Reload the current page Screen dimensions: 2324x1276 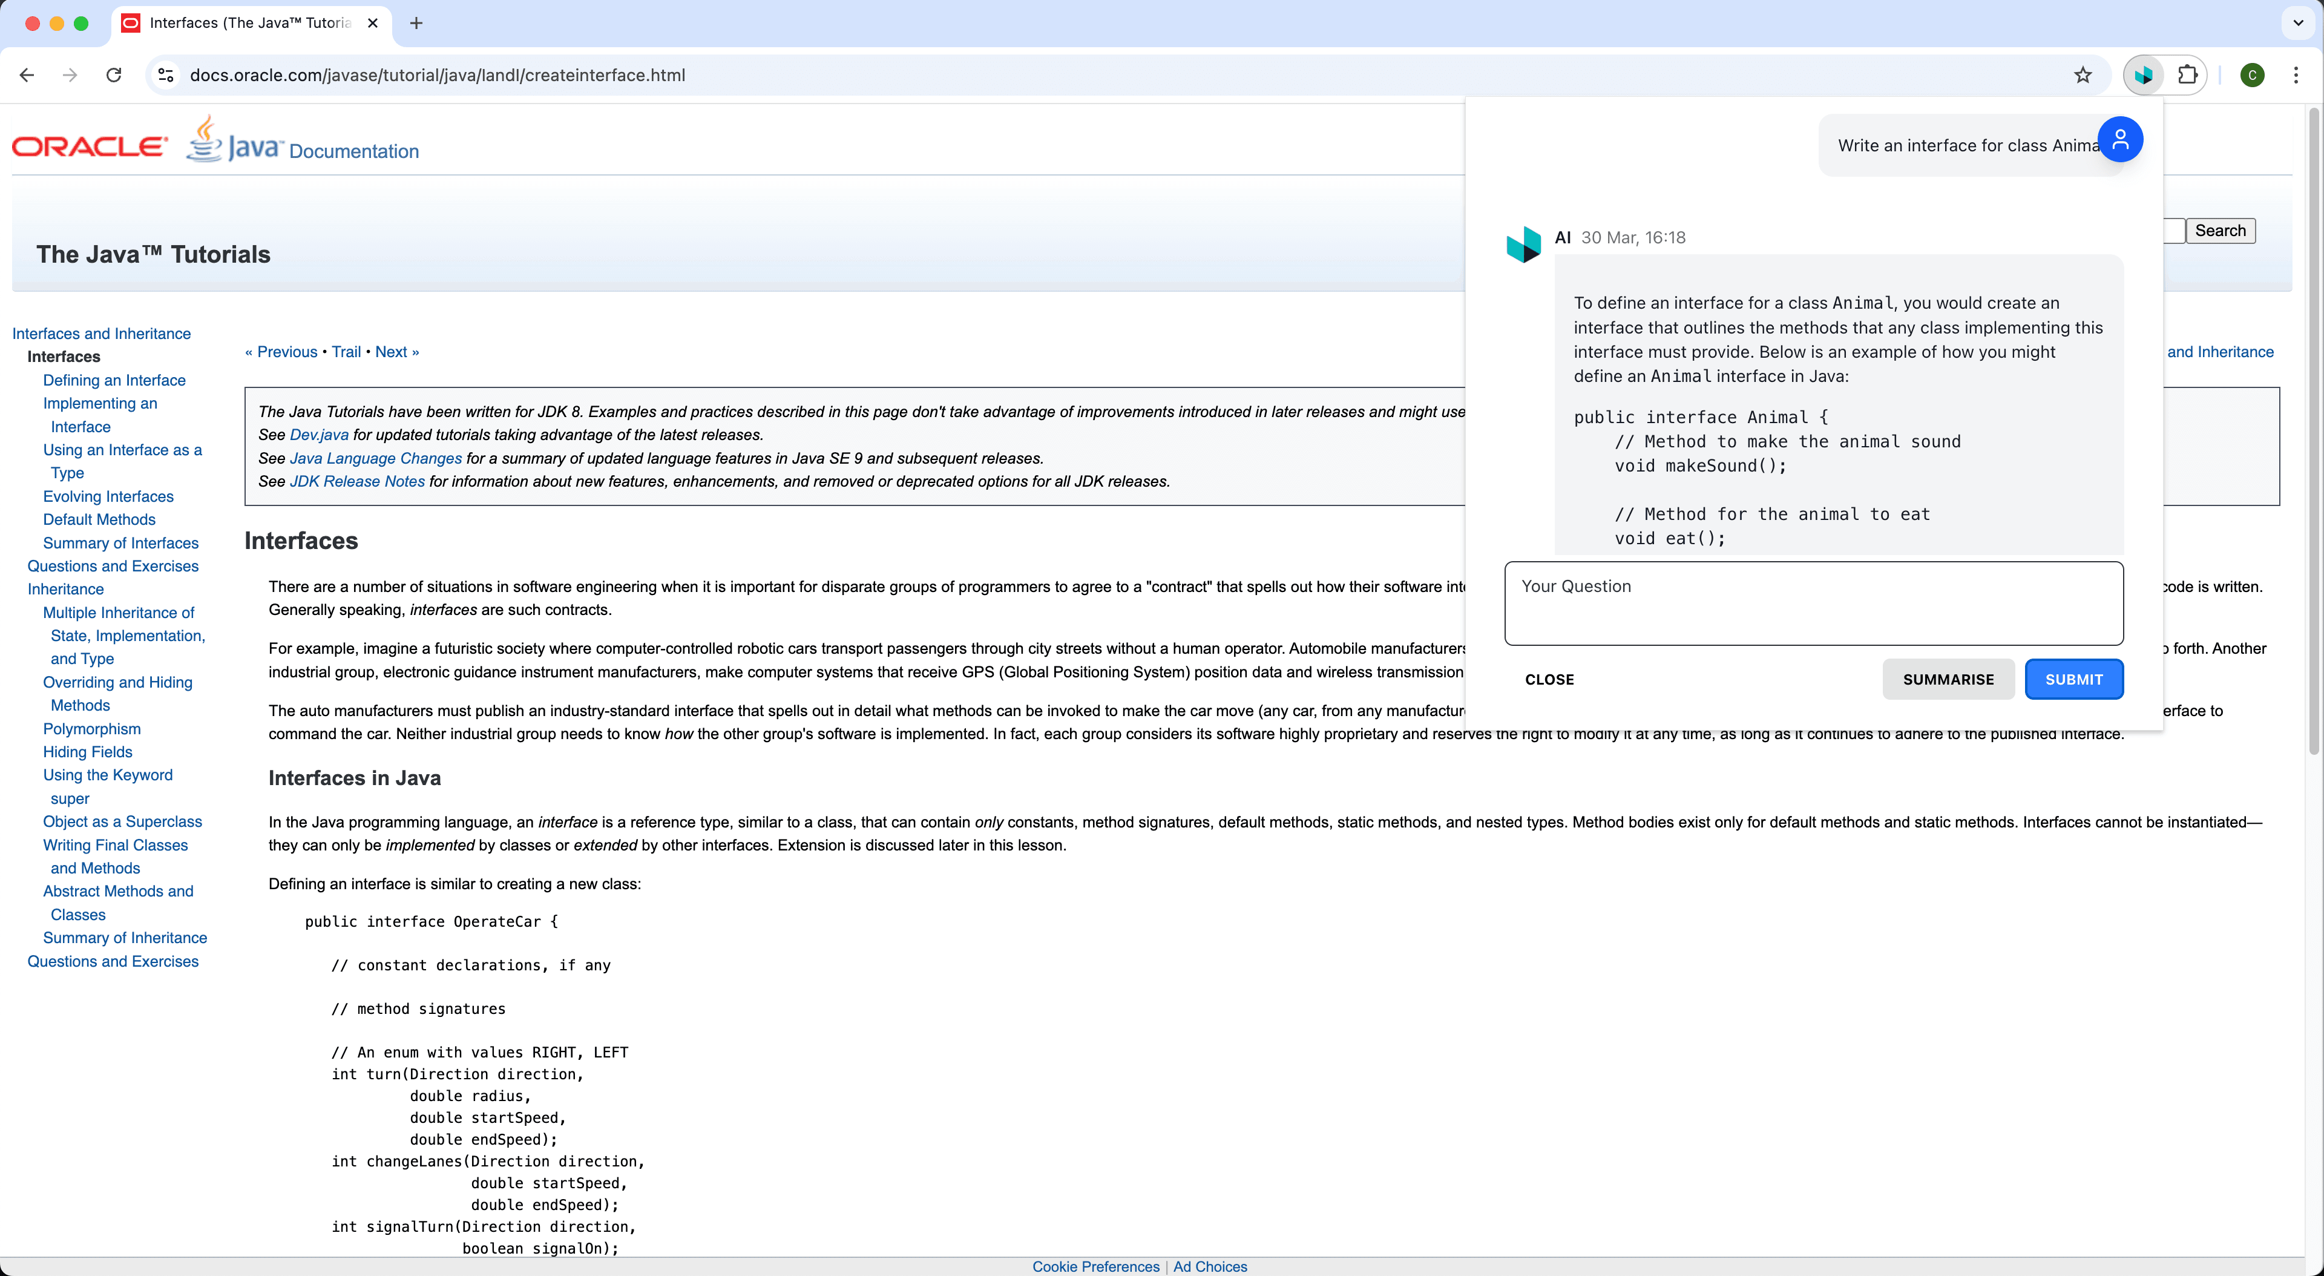(114, 75)
